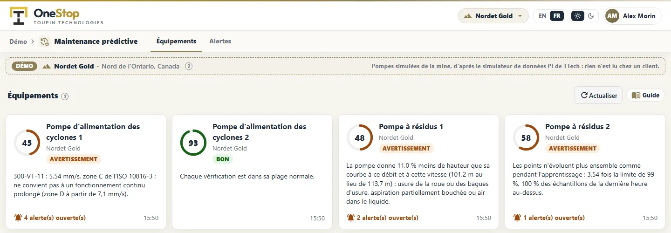
Task: Click health score gauge showing 48
Action: click(360, 137)
